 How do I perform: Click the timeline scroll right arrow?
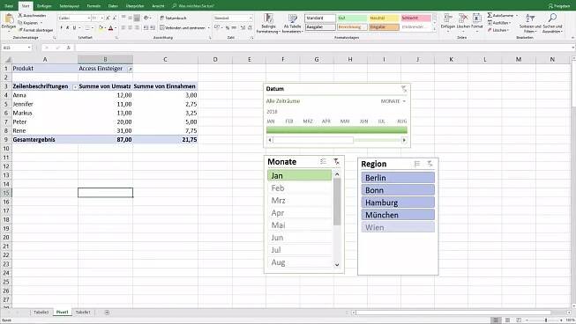click(x=405, y=140)
